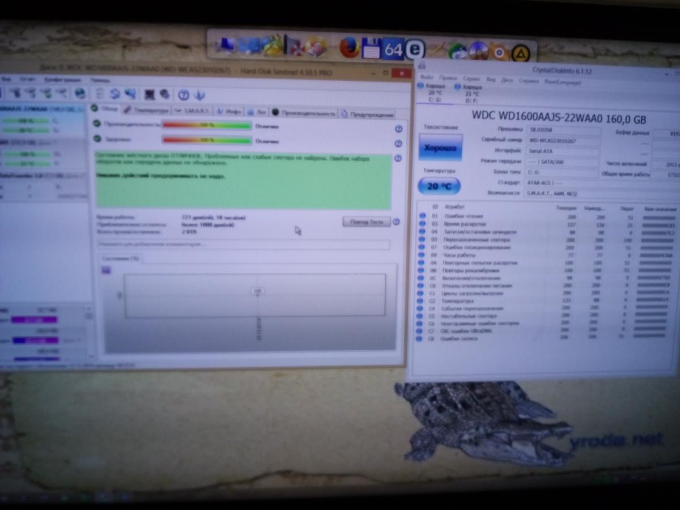The height and width of the screenshot is (510, 680).
Task: Click help icon next to Repeat Test button
Action: (396, 222)
